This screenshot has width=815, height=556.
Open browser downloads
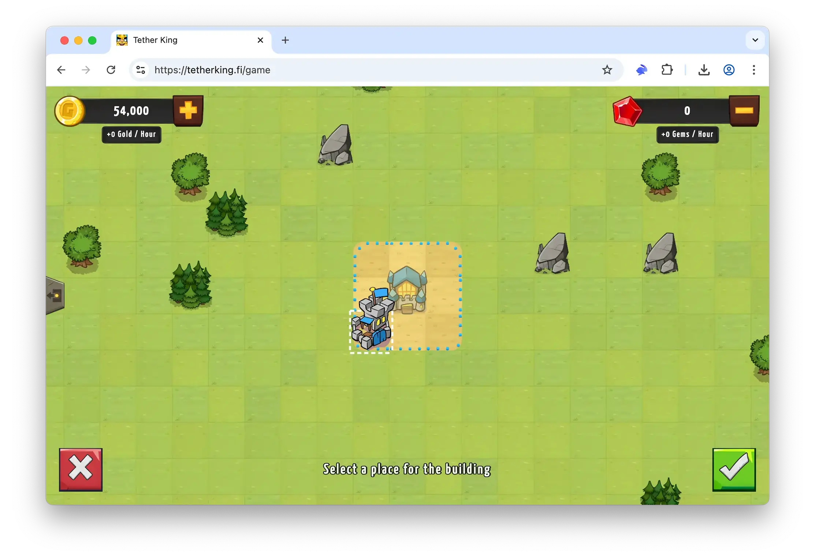704,70
